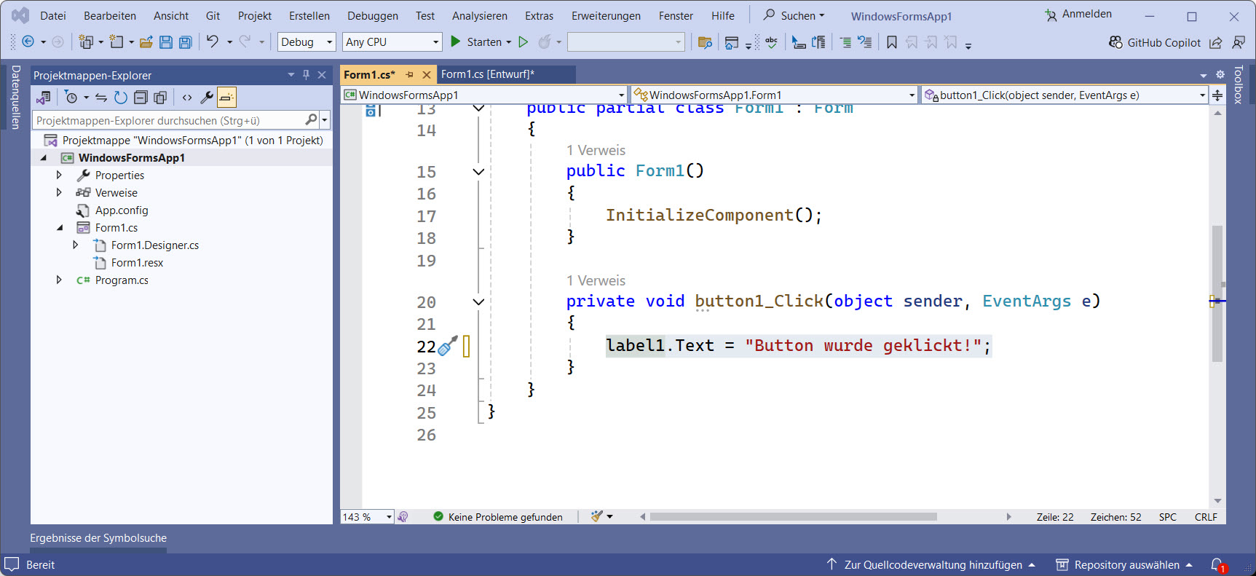Click the toggle bookmark icon

pos(892,42)
